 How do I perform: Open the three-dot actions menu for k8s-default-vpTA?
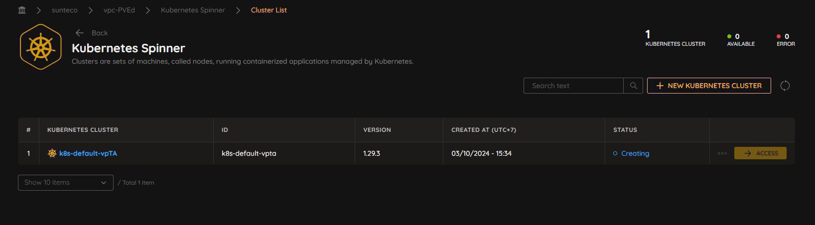pos(722,153)
